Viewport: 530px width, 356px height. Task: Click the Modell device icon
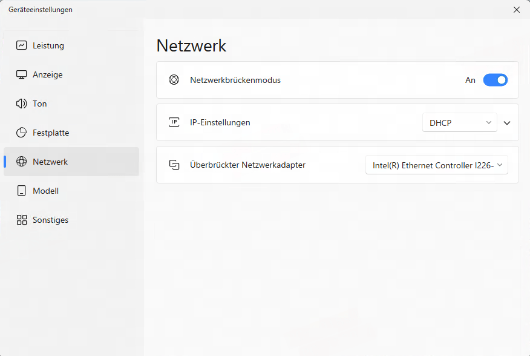[x=21, y=191]
